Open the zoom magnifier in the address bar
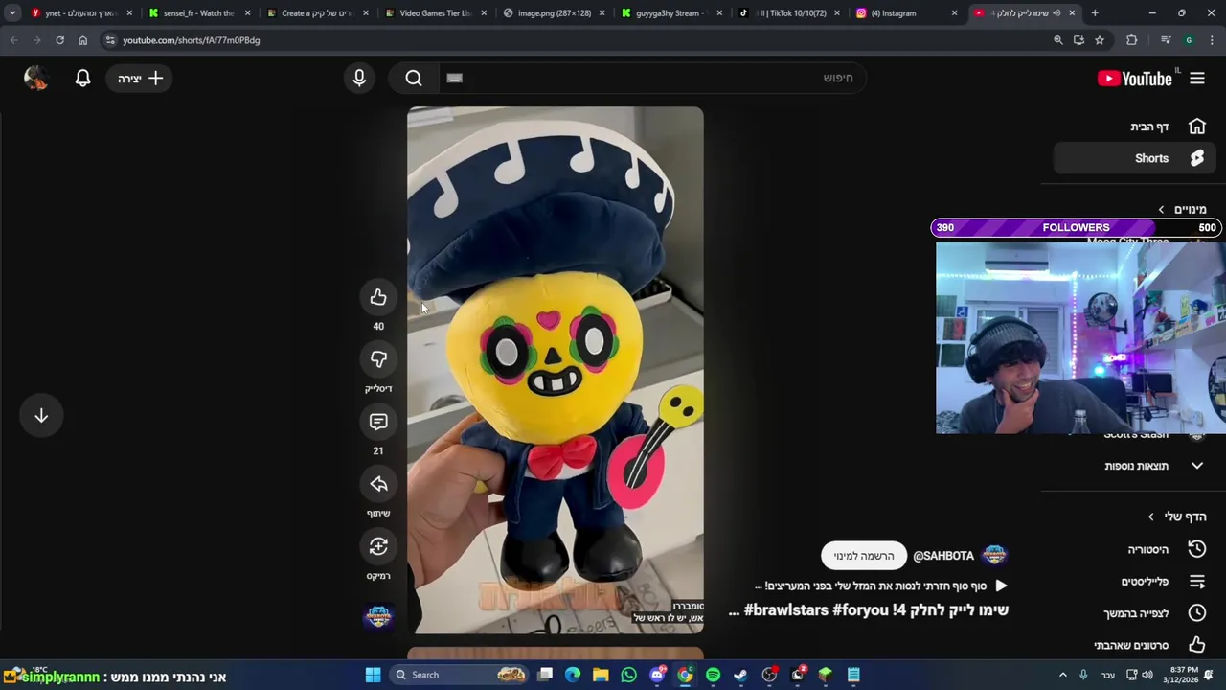 (x=1057, y=40)
